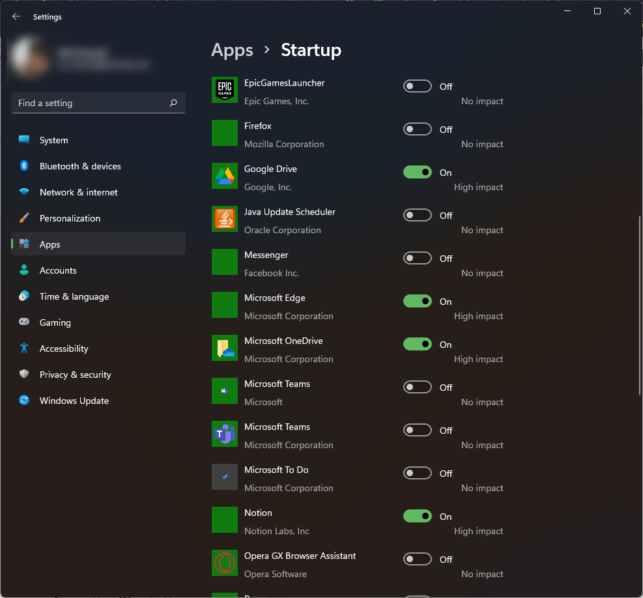This screenshot has height=598, width=643.
Task: Click the Opera GX Browser Assistant icon
Action: [225, 563]
